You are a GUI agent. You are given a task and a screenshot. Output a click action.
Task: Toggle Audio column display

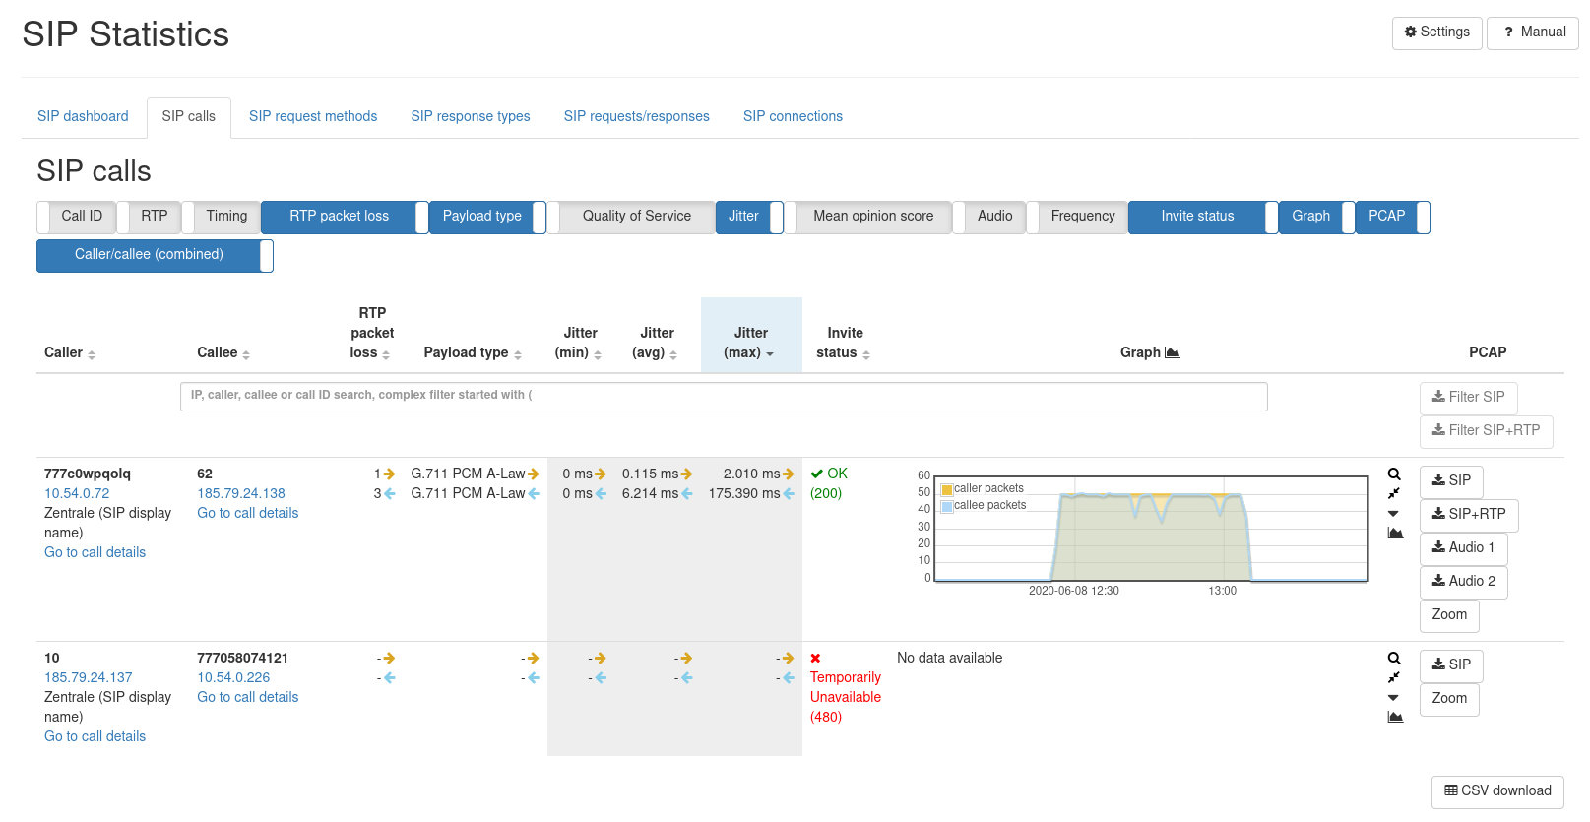coord(989,217)
